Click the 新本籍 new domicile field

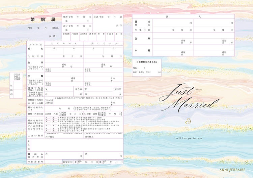(x=88, y=101)
